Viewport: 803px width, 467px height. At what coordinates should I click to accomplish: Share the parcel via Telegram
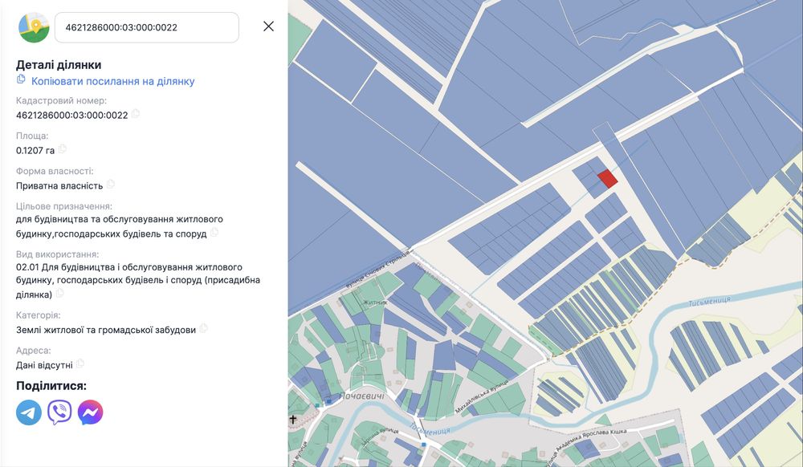coord(29,412)
